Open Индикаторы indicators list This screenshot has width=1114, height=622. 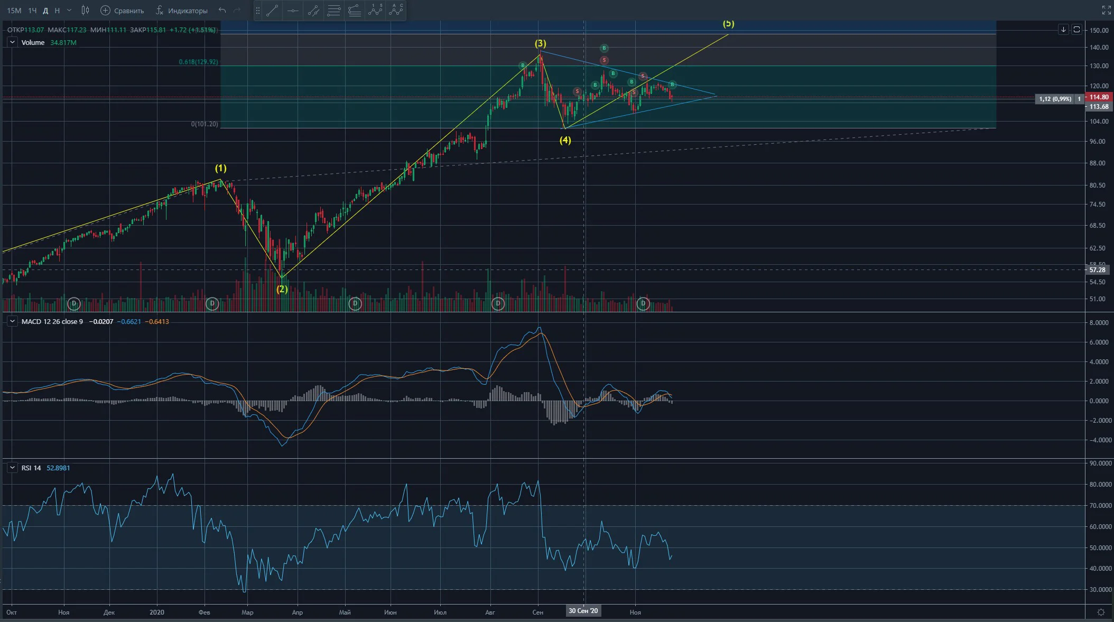[181, 11]
